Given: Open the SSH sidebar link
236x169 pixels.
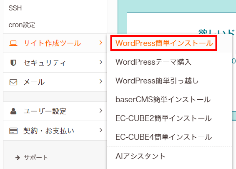Looking at the screenshot, I should click(15, 8).
